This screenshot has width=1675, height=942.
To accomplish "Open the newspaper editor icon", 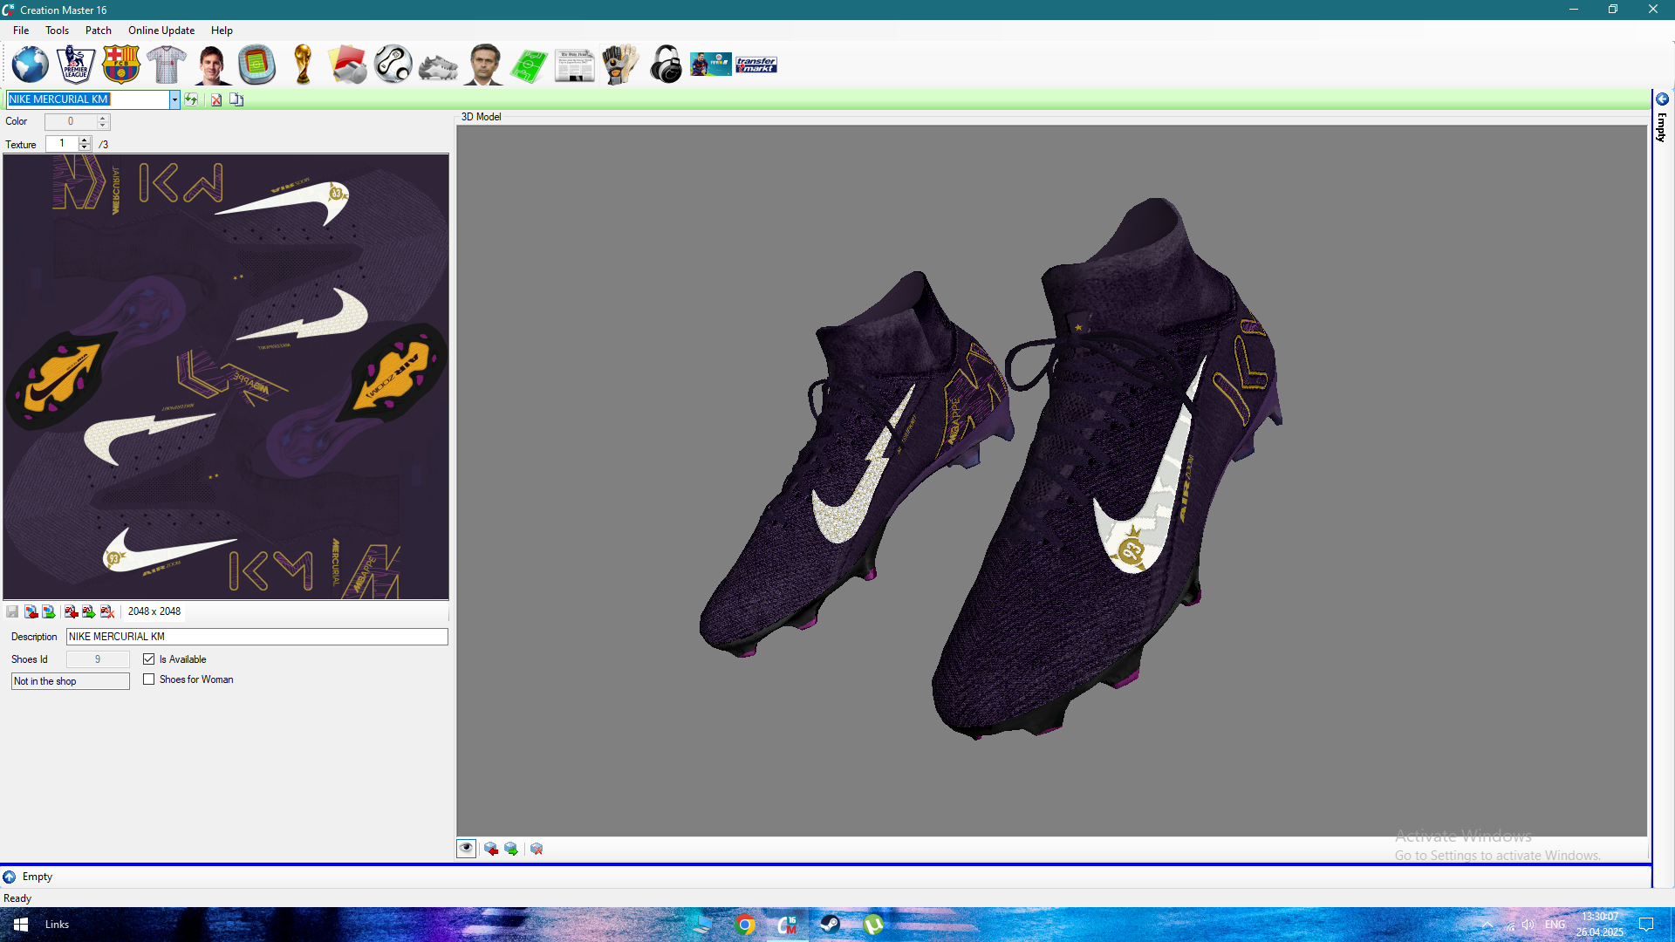I will (x=574, y=65).
